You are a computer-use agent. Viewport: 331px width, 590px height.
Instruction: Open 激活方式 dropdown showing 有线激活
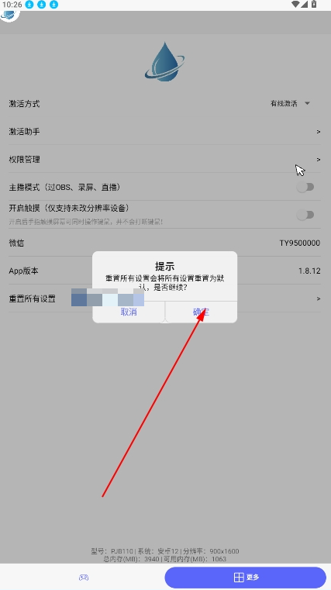point(290,103)
